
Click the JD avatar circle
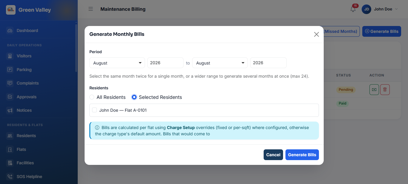click(366, 9)
